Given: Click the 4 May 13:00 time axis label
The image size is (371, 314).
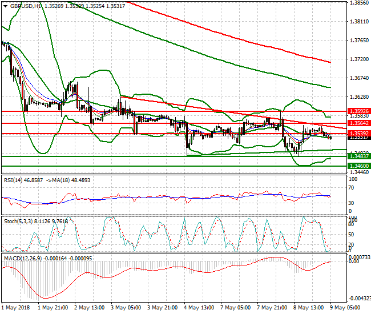Looking at the screenshot, I should tap(199, 308).
